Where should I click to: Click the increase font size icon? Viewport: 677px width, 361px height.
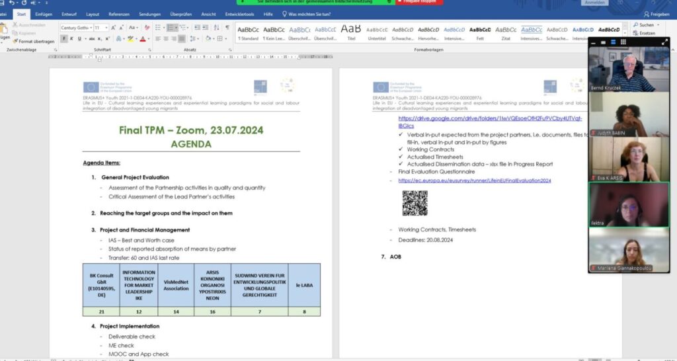click(x=114, y=28)
